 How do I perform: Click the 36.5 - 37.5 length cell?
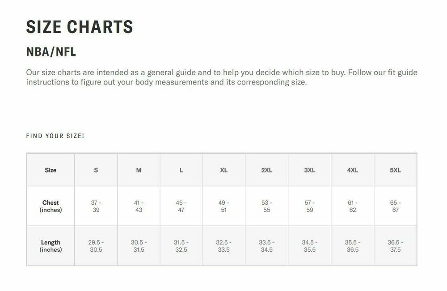point(395,246)
